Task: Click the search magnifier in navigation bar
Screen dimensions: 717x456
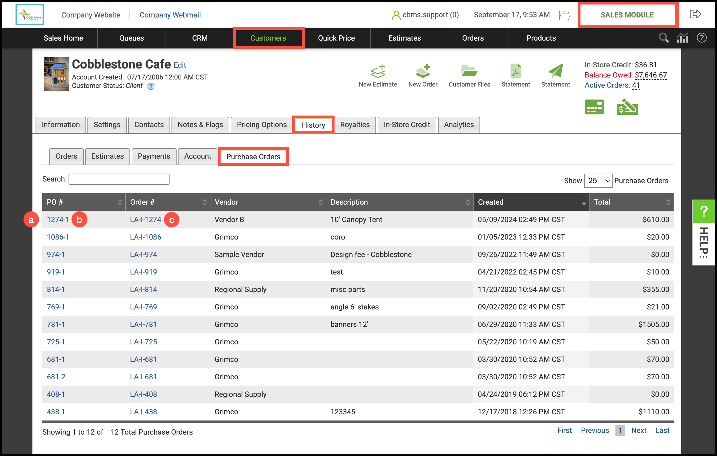Action: 663,38
